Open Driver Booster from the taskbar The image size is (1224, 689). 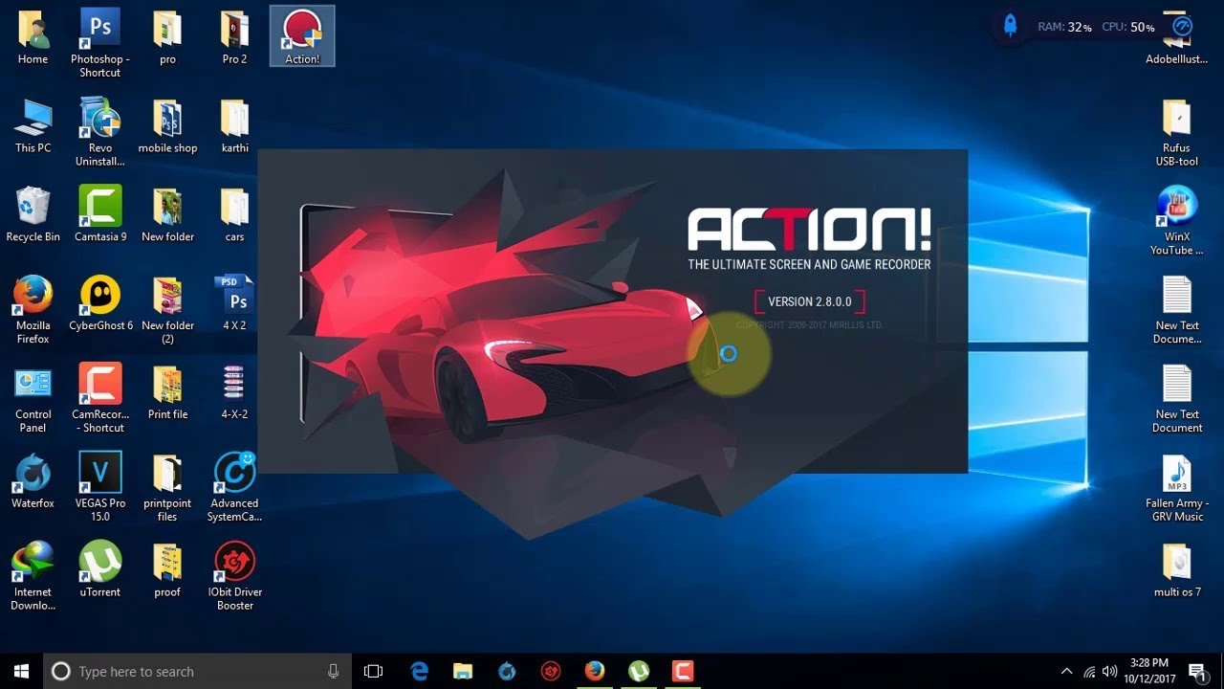click(551, 671)
